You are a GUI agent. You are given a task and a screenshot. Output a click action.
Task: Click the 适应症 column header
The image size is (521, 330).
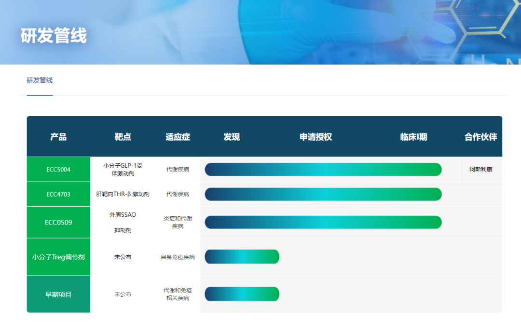(x=178, y=137)
